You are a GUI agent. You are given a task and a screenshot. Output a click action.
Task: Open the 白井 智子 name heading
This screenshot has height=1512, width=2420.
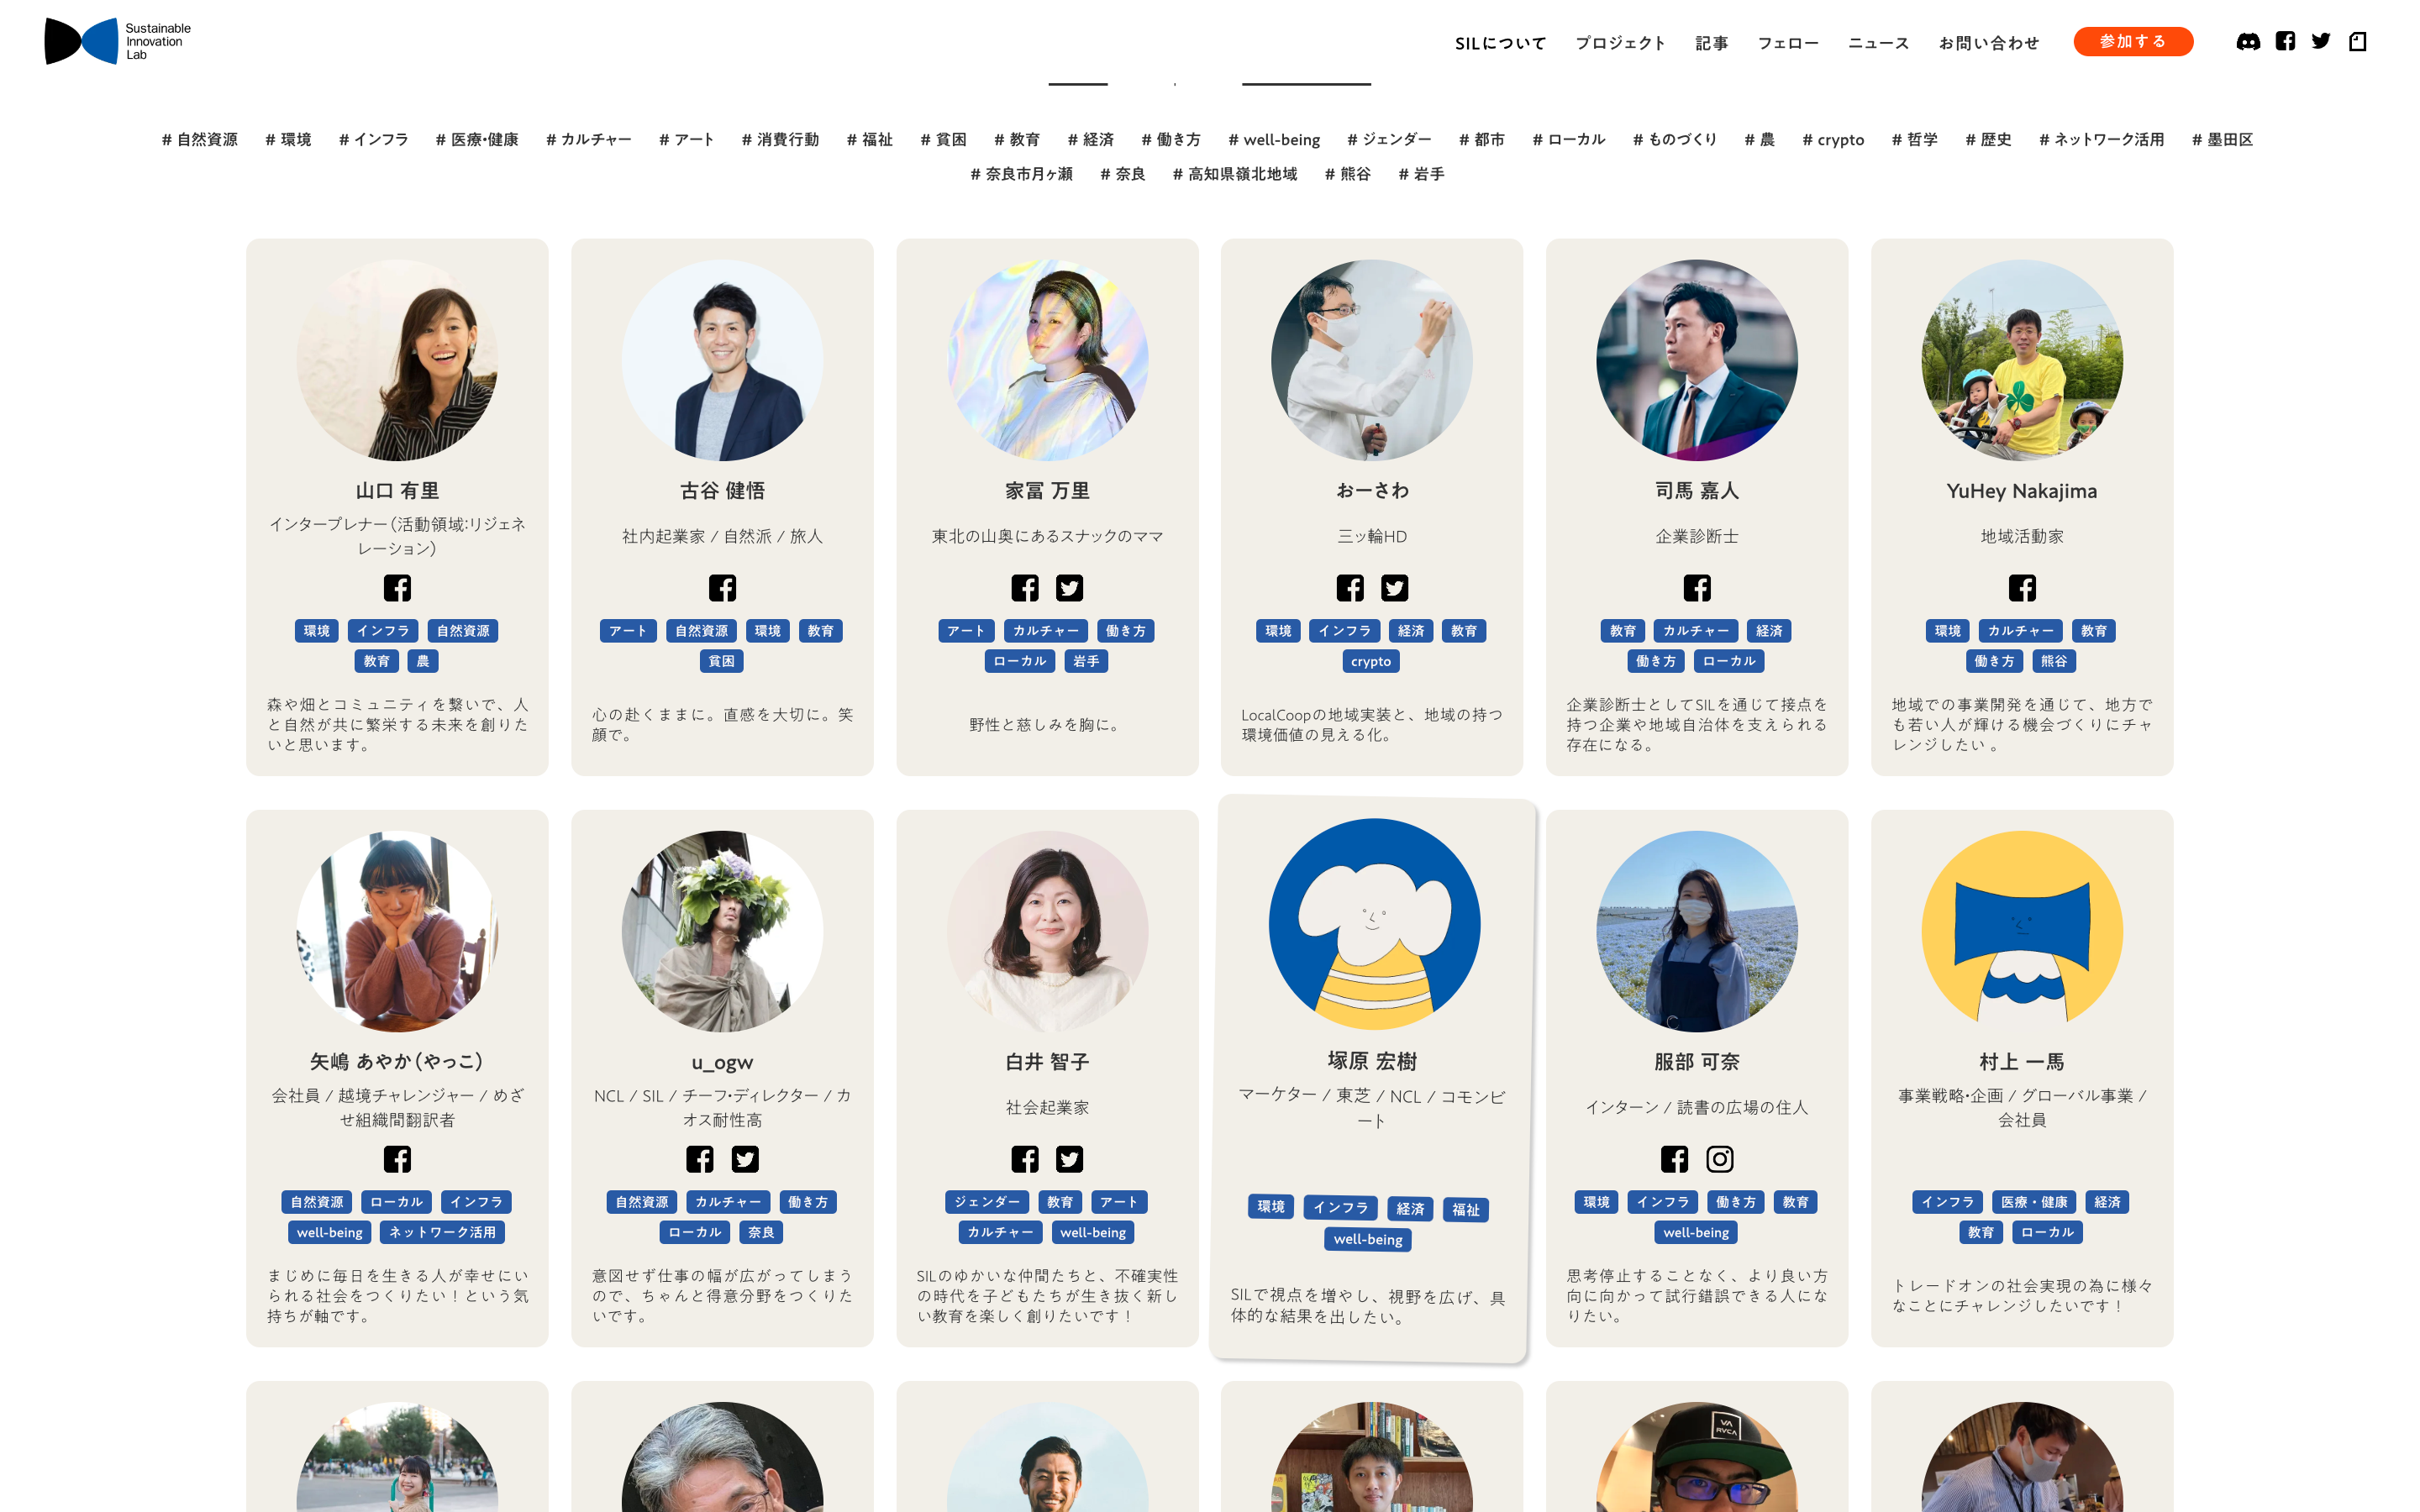[1047, 1062]
